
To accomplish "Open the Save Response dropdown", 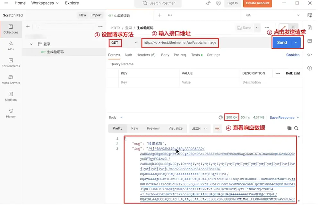I will pos(284,117).
